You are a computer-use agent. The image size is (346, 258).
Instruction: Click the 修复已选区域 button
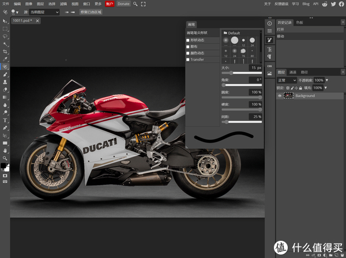coord(91,11)
